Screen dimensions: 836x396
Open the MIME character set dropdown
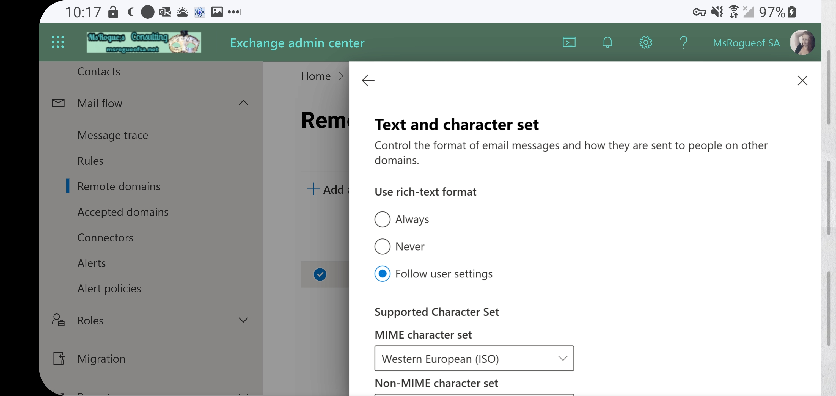coord(474,358)
